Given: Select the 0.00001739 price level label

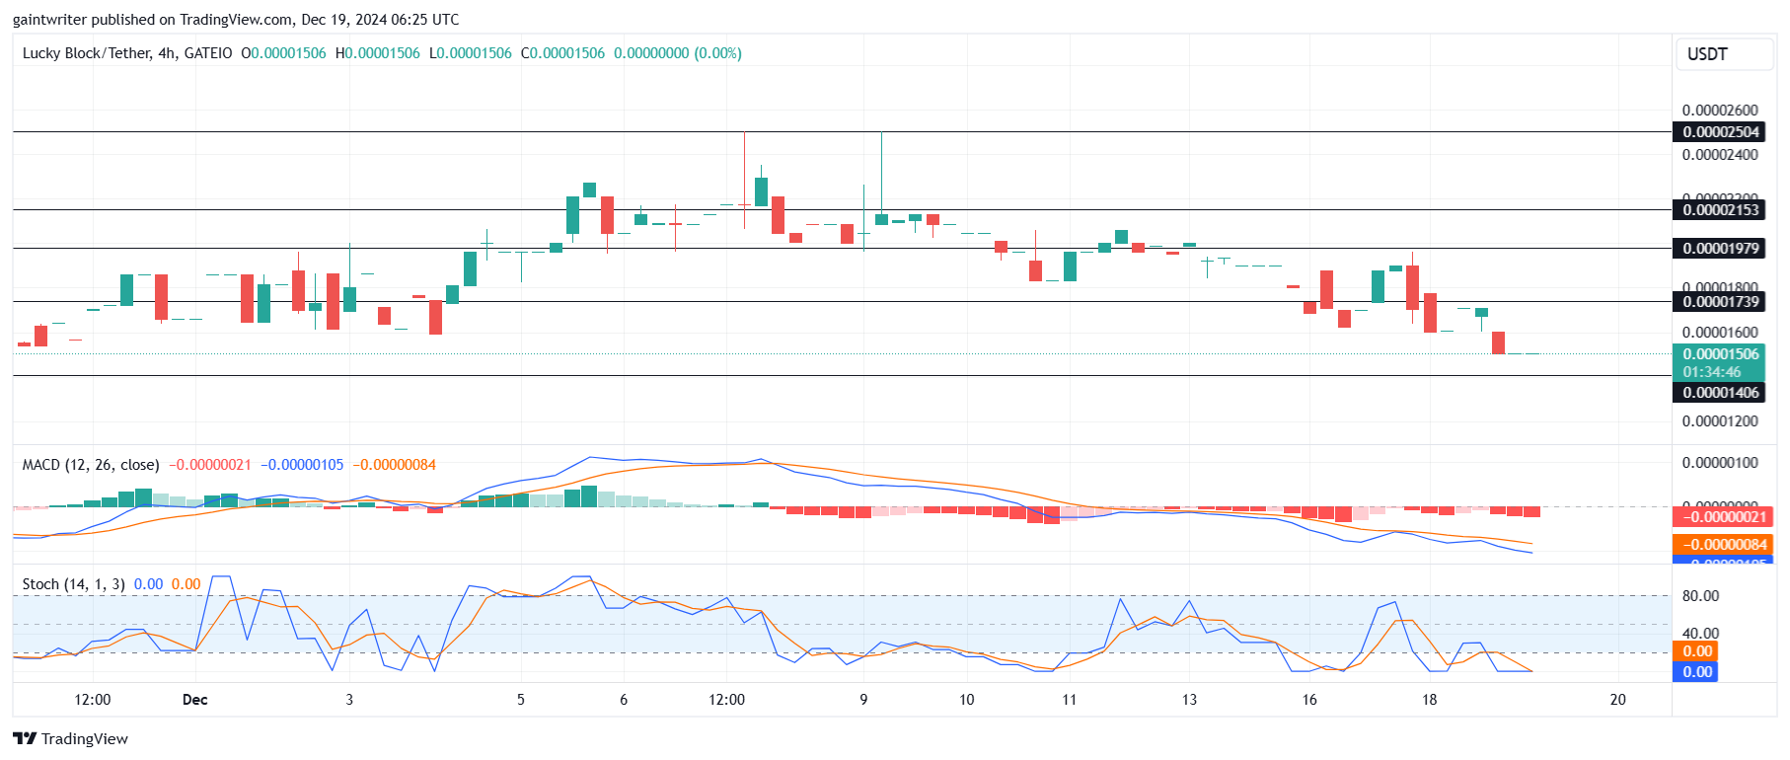Looking at the screenshot, I should coord(1721,302).
